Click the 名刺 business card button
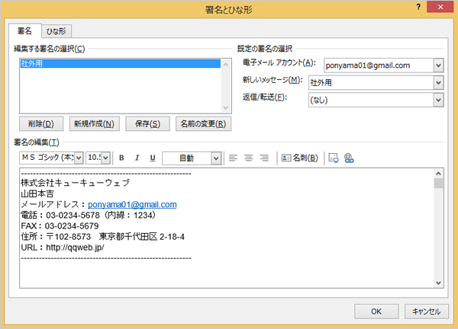 click(299, 158)
